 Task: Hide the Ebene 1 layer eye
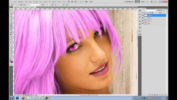[x=143, y=21]
